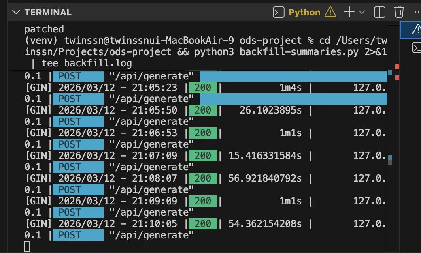The width and height of the screenshot is (421, 253).
Task: Create a new terminal with the plus icon
Action: pos(349,12)
